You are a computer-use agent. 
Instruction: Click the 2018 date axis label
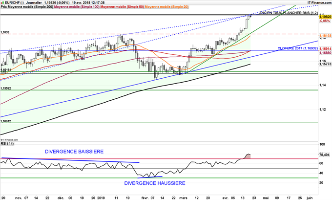tap(101, 198)
